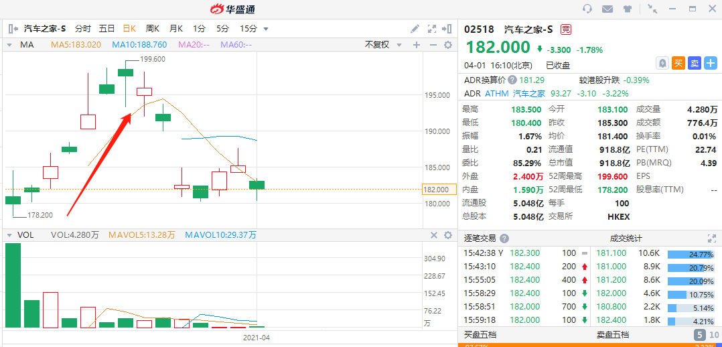Switch to 周K weekly chart tab
The image size is (722, 347).
click(153, 29)
